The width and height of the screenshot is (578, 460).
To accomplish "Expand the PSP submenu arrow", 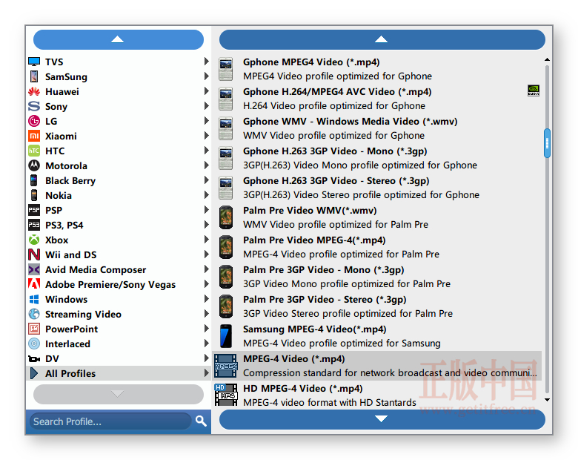I will [207, 210].
